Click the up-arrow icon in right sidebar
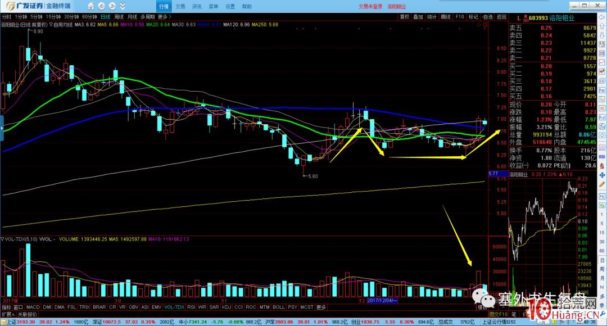Screen dimensions: 607x326 (x=603, y=26)
